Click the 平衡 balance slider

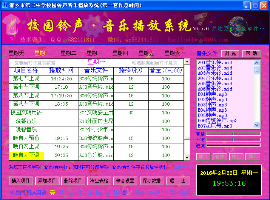[233, 140]
